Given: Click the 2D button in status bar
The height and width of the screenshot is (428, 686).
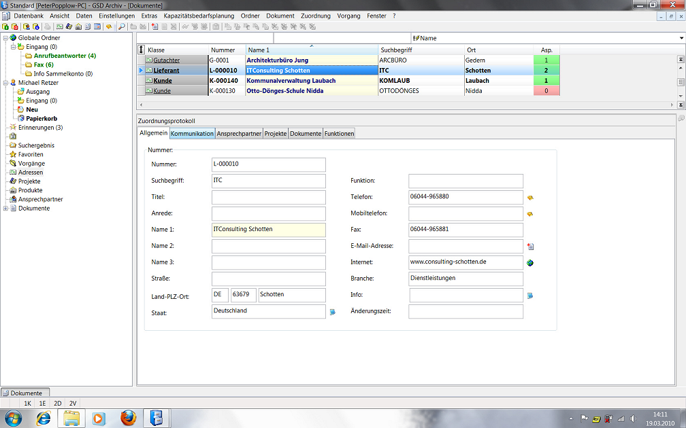Looking at the screenshot, I should pos(57,403).
